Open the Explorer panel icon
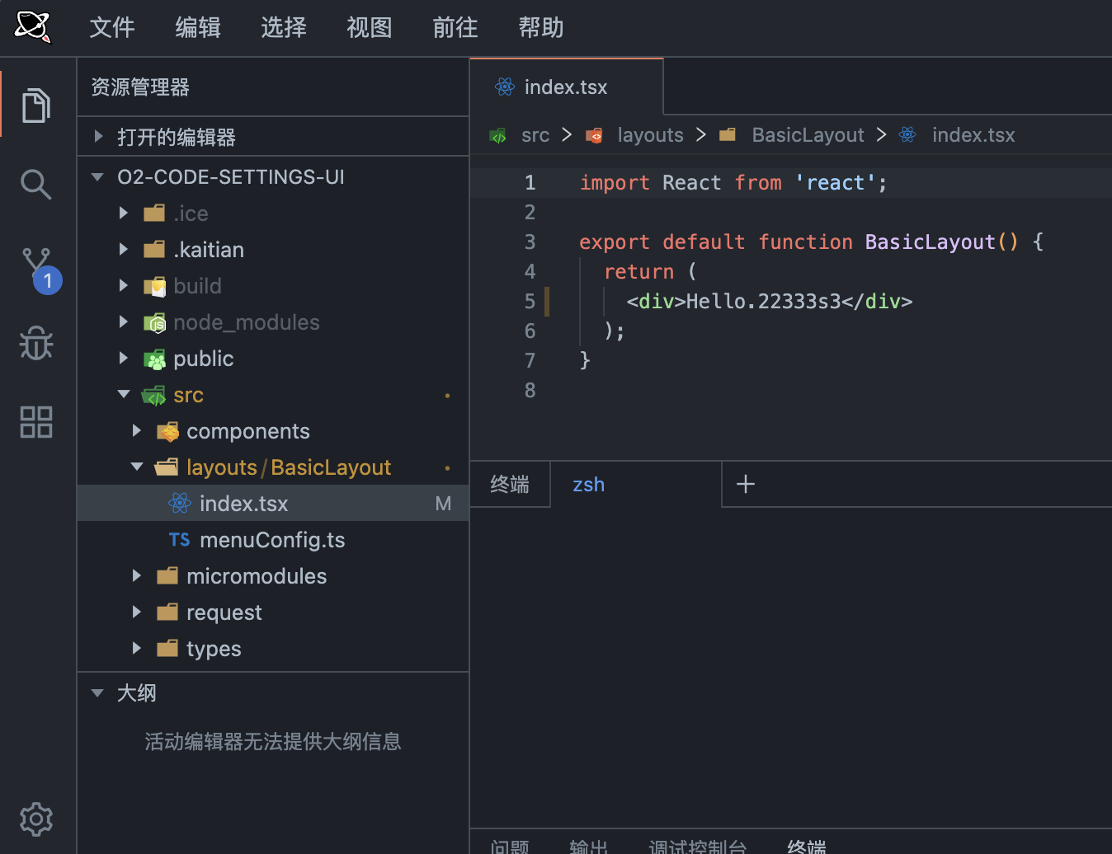This screenshot has width=1112, height=854. point(36,105)
